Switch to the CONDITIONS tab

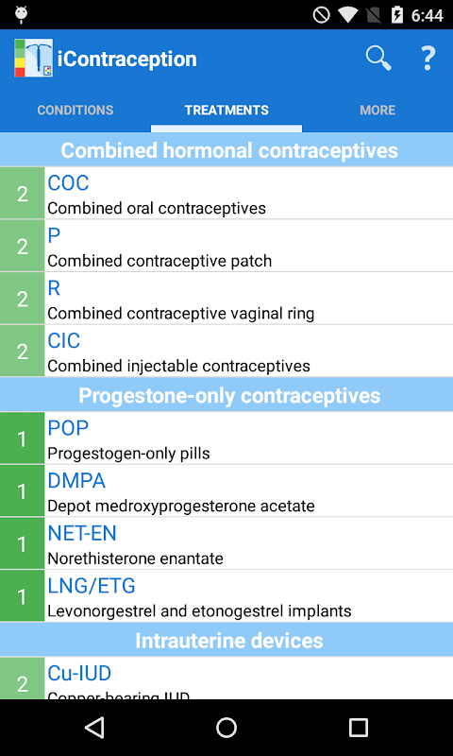(x=75, y=110)
